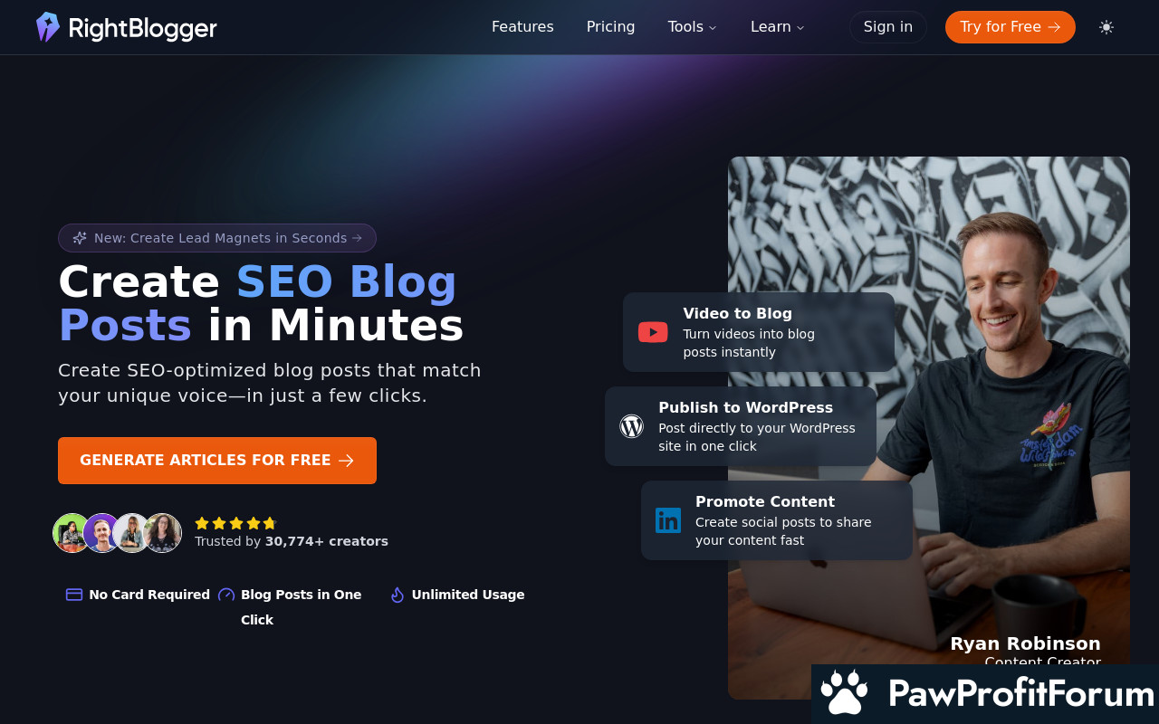Image resolution: width=1159 pixels, height=724 pixels.
Task: Toggle the light/dark theme sun icon
Action: [1106, 27]
